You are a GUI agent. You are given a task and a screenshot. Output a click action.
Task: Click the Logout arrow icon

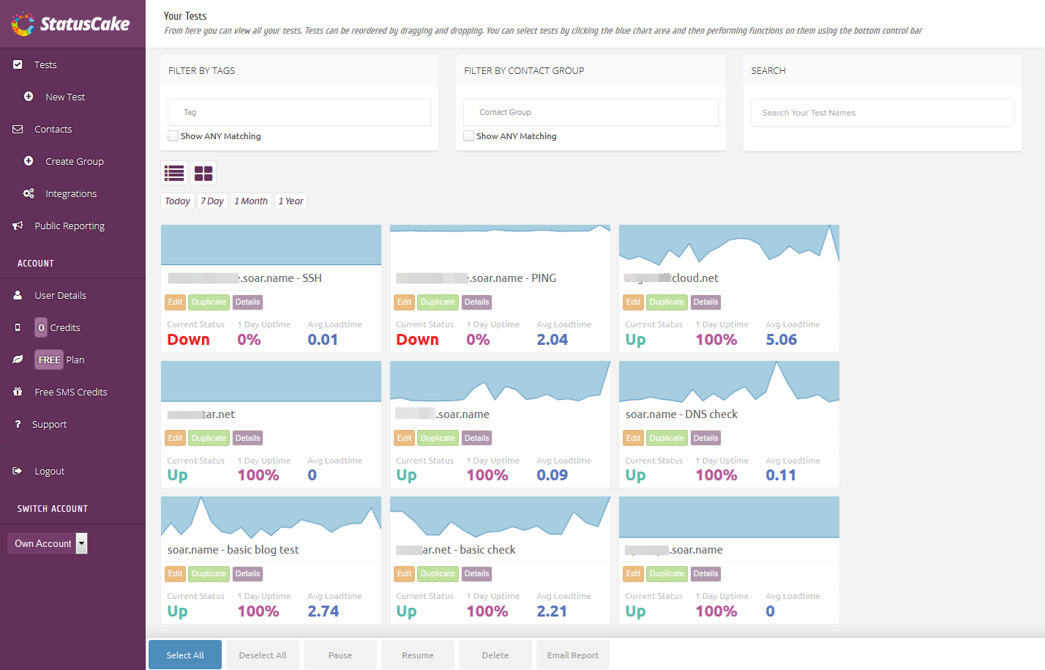coord(18,471)
